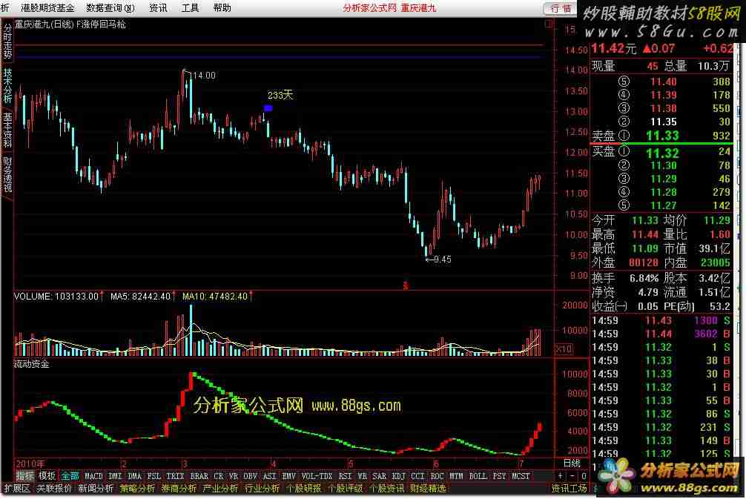Screen dimensions: 746x499
Task: Switch to 技术分析 side tab
Action: coord(7,85)
